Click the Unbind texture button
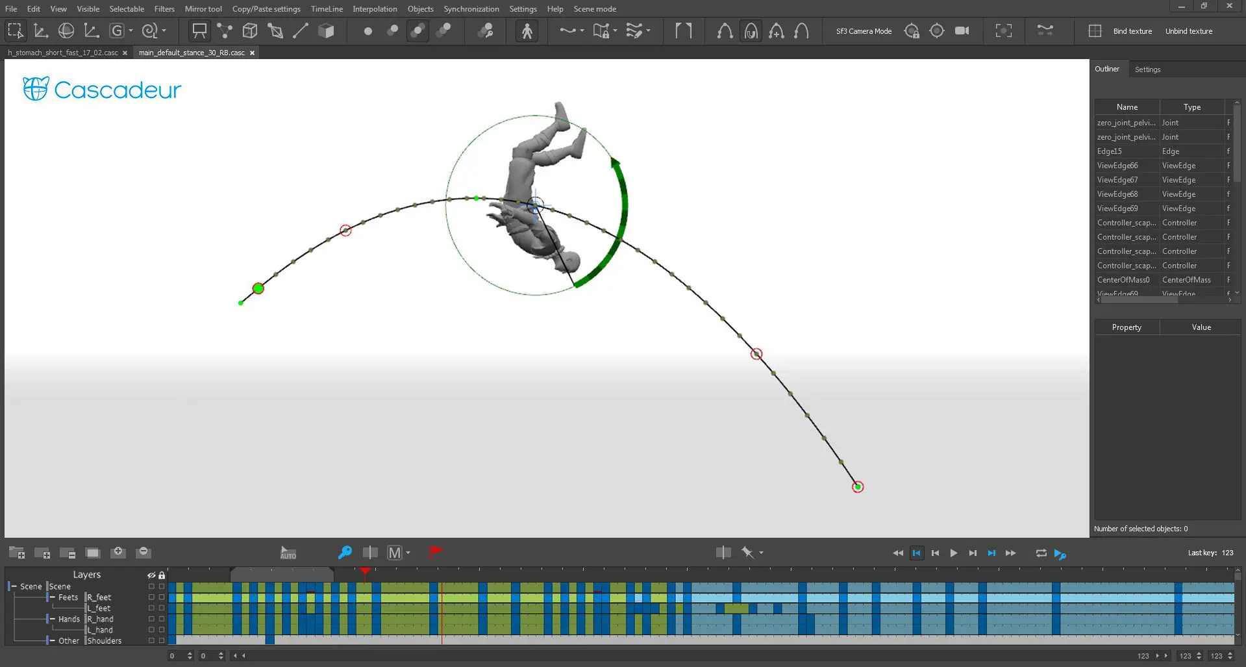This screenshot has height=667, width=1246. click(1188, 31)
